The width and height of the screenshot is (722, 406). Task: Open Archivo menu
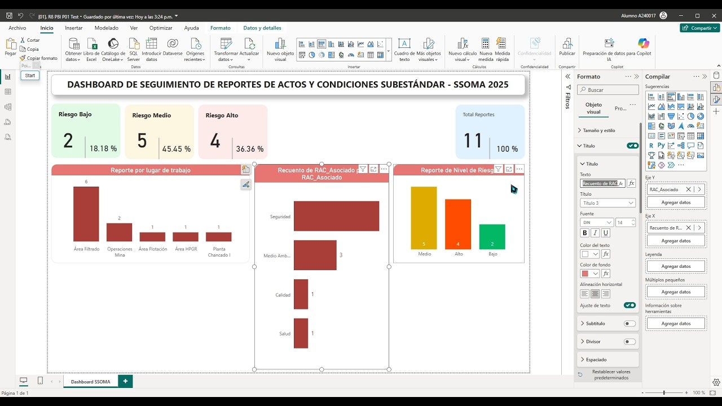[x=17, y=28]
